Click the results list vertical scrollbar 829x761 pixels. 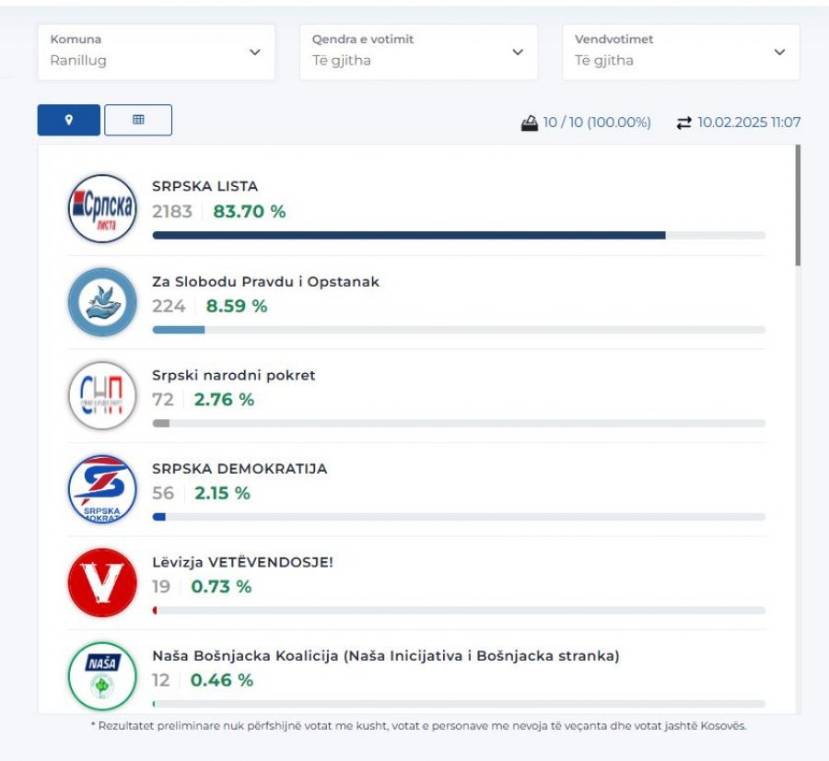[798, 205]
